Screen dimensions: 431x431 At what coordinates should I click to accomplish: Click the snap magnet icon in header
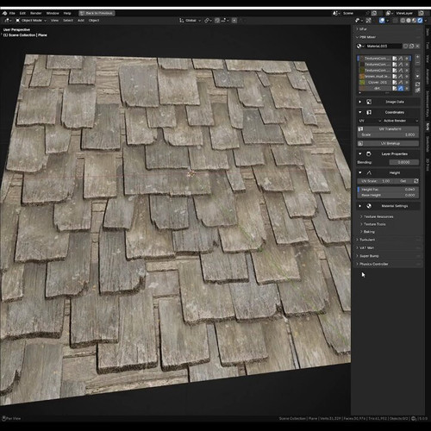[x=217, y=21]
